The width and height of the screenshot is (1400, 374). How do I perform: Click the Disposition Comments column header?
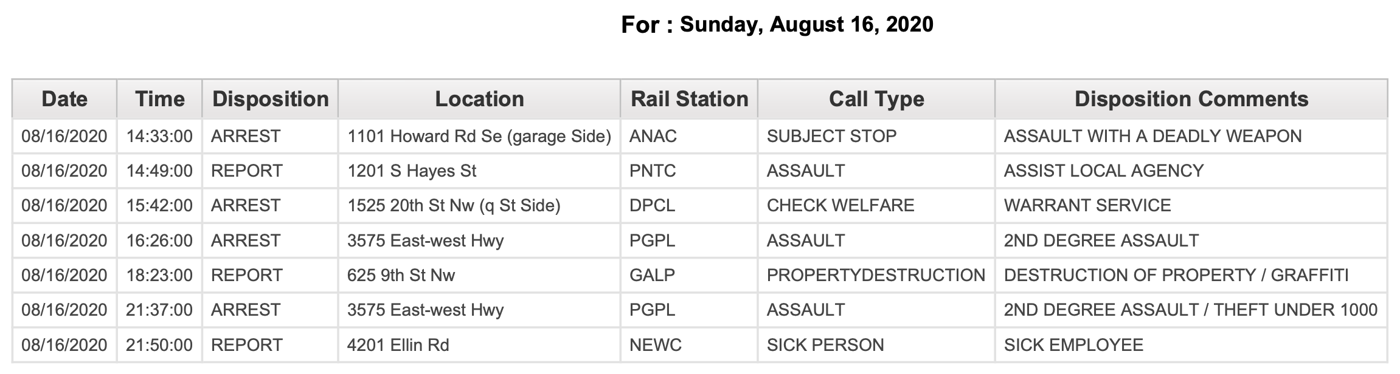point(1191,99)
